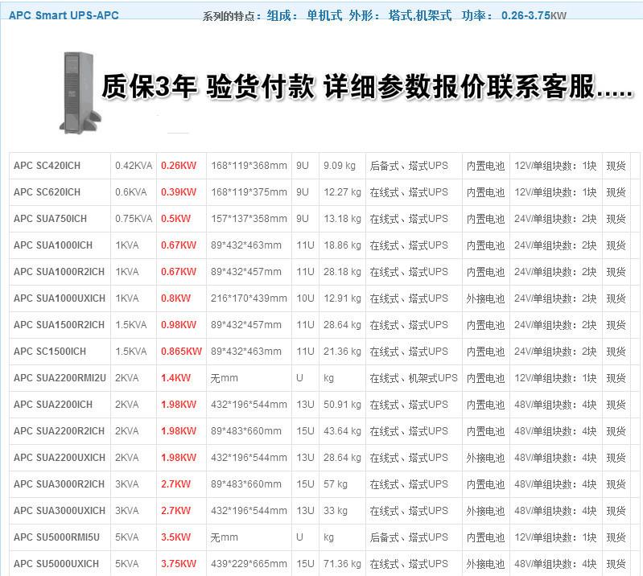Select the APC SC1500ICH model
Image resolution: width=643 pixels, height=576 pixels.
(x=49, y=352)
